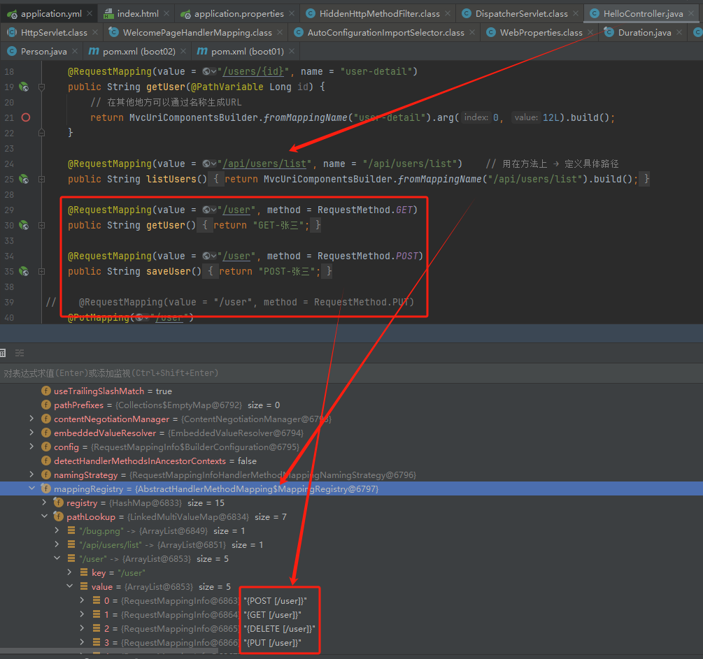This screenshot has height=659, width=703.
Task: Click request mapping gutter icon on line 25
Action: click(x=24, y=179)
